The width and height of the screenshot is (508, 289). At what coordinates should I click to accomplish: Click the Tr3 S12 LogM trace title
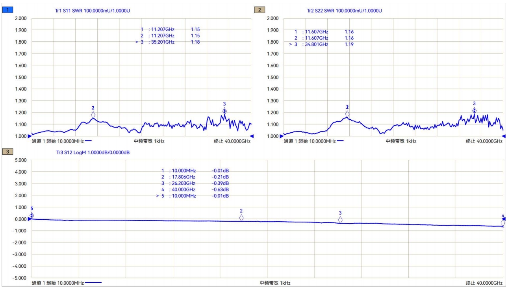tap(93, 152)
